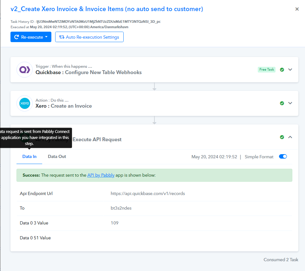The image size is (305, 271).
Task: Click the Api Endpoint Url label
Action: coord(36,193)
